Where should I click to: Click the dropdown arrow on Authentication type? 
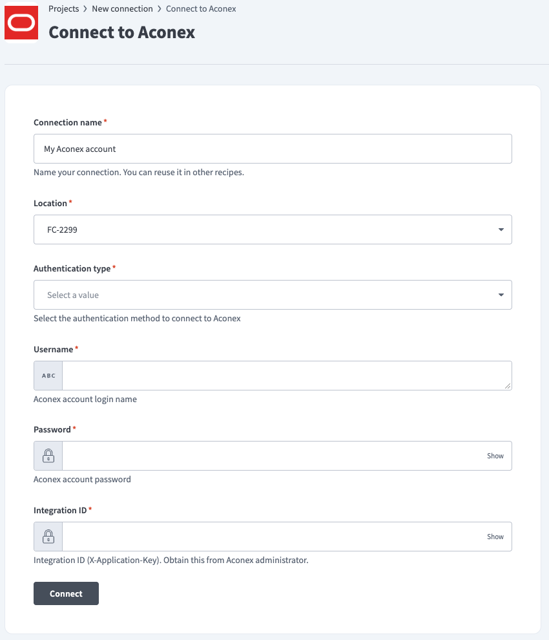pyautogui.click(x=501, y=294)
